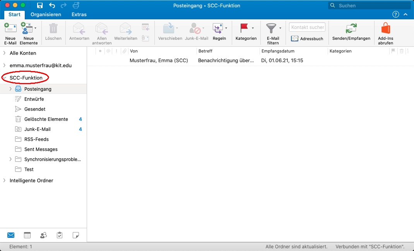The image size is (414, 251).
Task: Open the E-Mail filtern dropdown
Action: pos(280,28)
